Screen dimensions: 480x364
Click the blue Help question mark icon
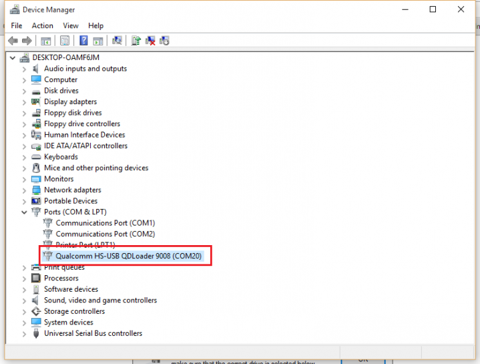(84, 41)
